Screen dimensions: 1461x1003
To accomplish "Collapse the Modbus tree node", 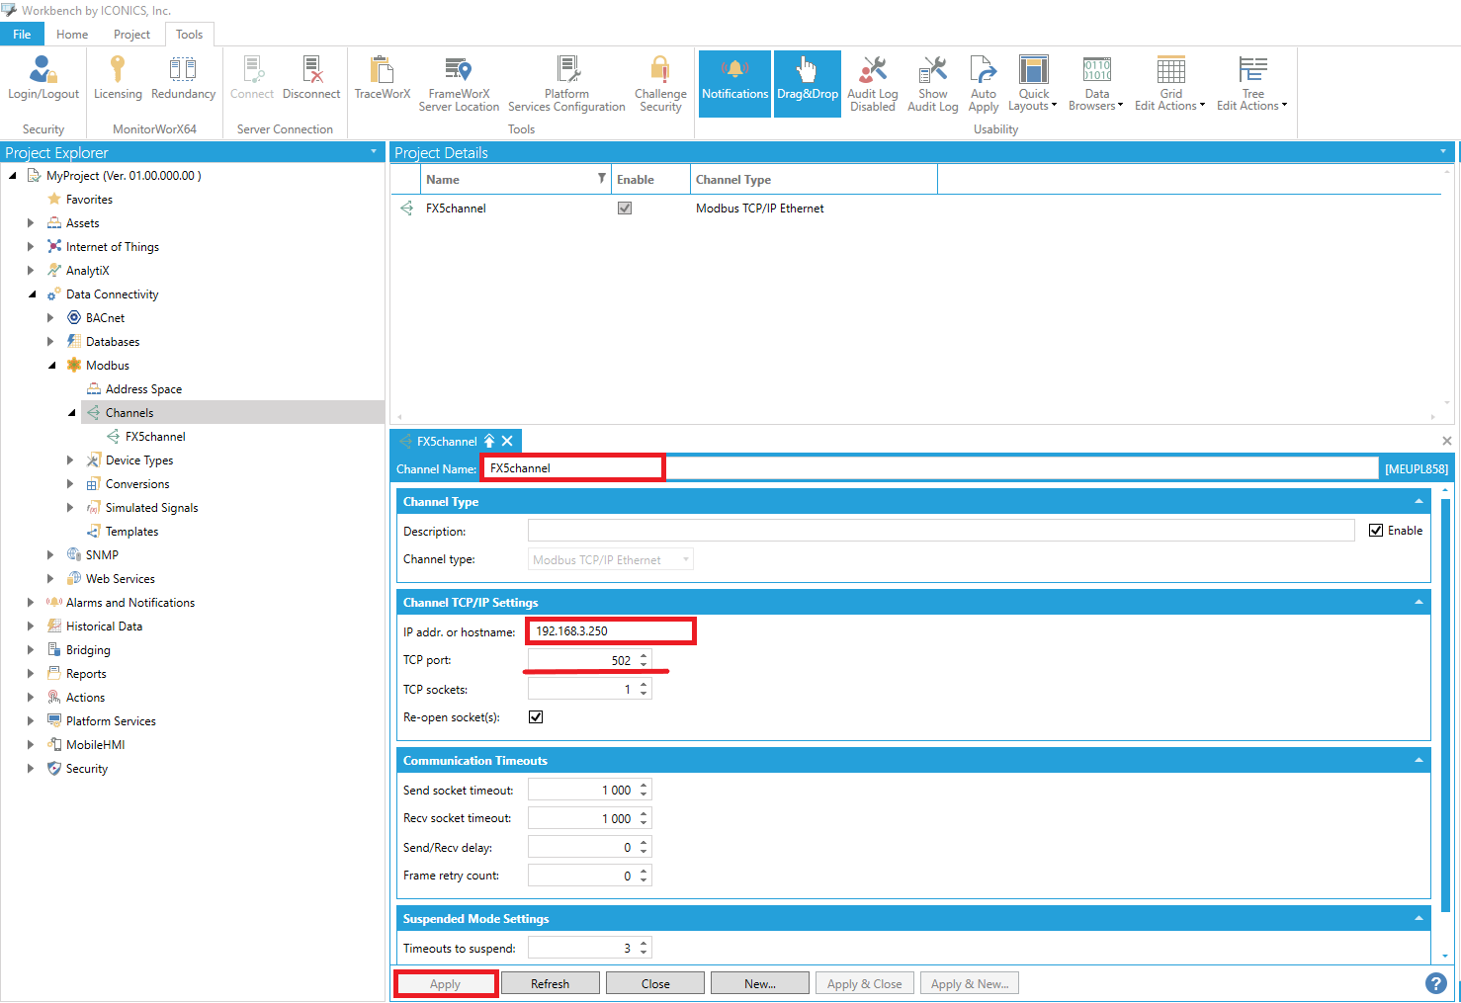I will tap(50, 366).
